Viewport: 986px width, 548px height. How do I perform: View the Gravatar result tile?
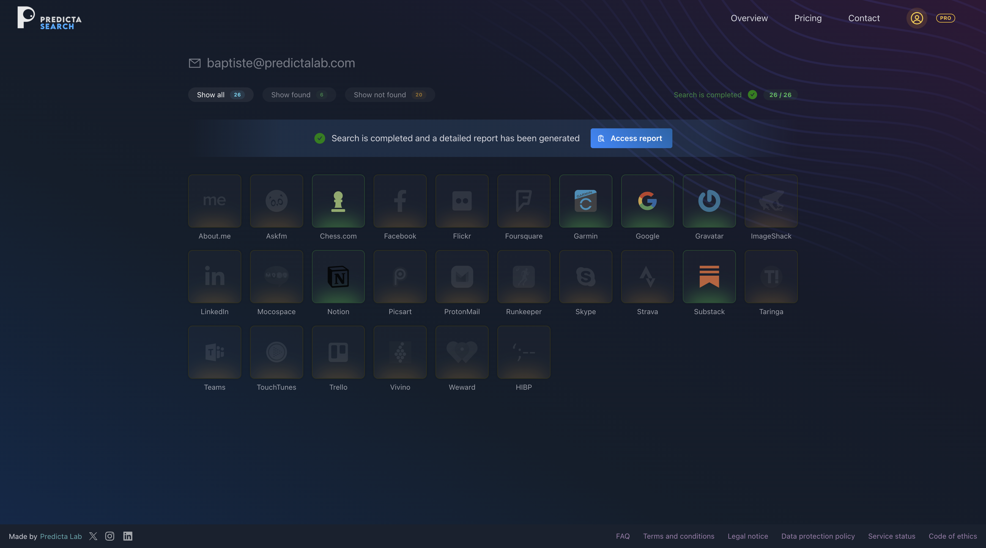click(709, 201)
